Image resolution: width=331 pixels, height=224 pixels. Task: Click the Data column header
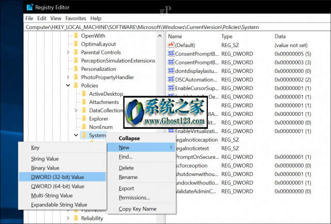coord(280,36)
